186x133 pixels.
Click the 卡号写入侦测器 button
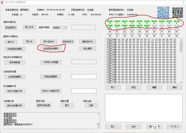click(51, 62)
